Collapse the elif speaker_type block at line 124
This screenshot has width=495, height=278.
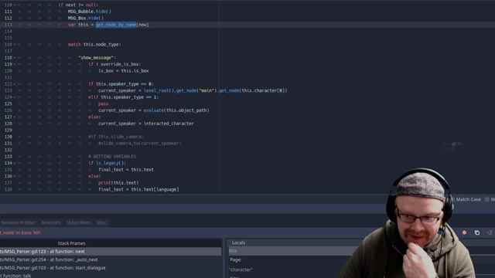click(15, 97)
